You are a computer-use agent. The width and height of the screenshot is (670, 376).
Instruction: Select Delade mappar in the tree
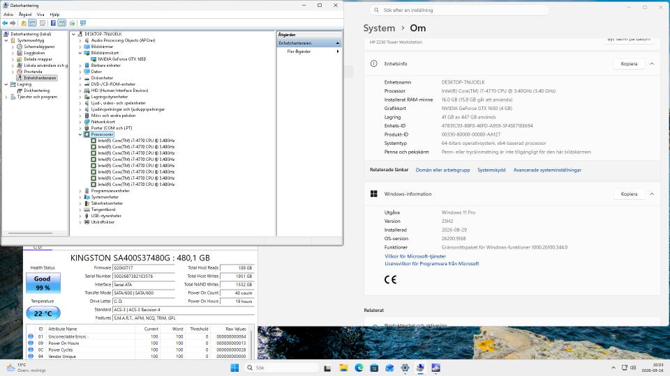click(x=38, y=59)
